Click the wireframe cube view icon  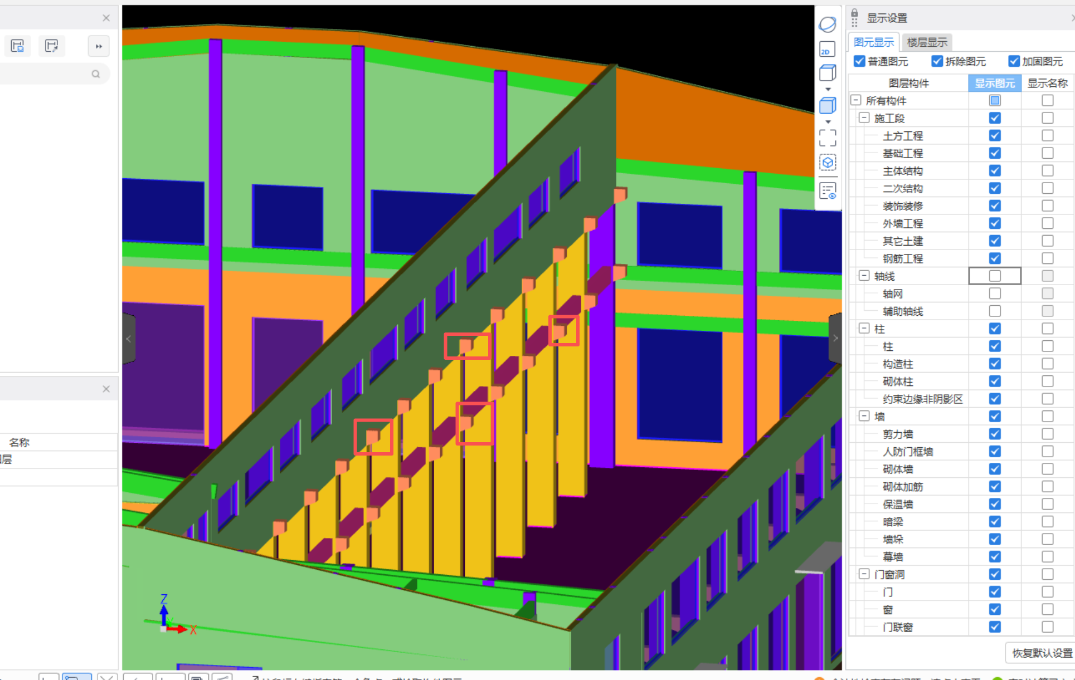pos(828,73)
